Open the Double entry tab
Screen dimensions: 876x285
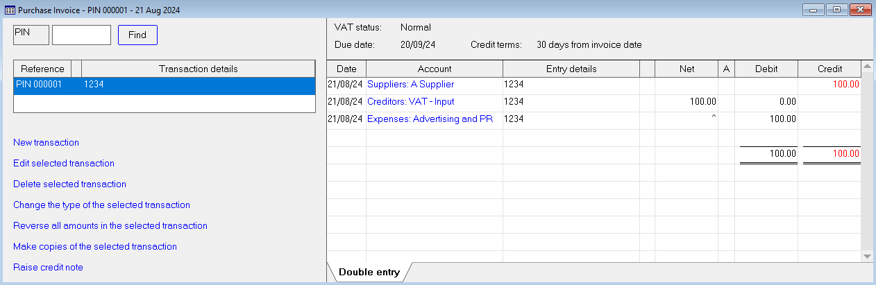(x=369, y=272)
